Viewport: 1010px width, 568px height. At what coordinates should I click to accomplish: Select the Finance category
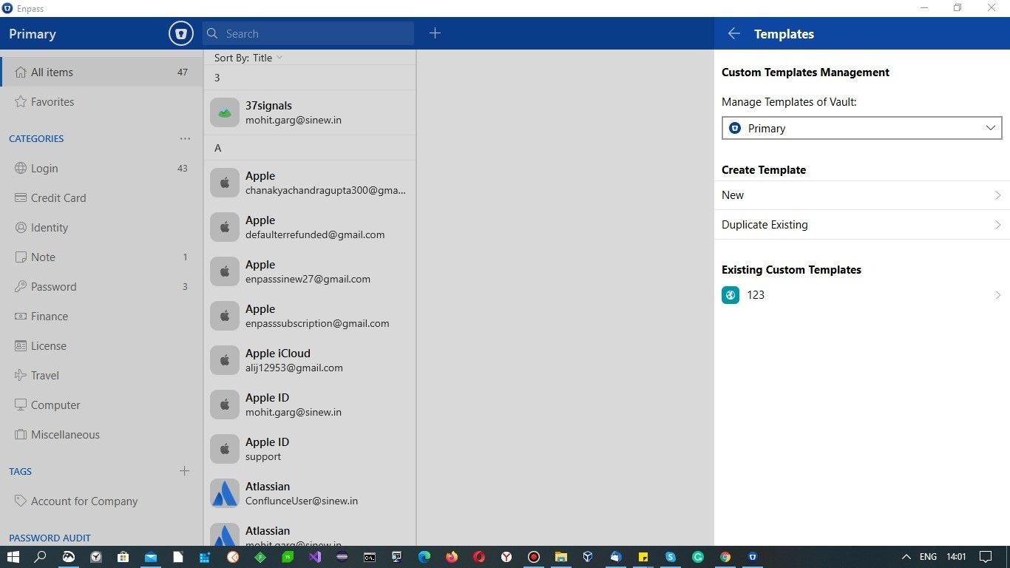101,317
